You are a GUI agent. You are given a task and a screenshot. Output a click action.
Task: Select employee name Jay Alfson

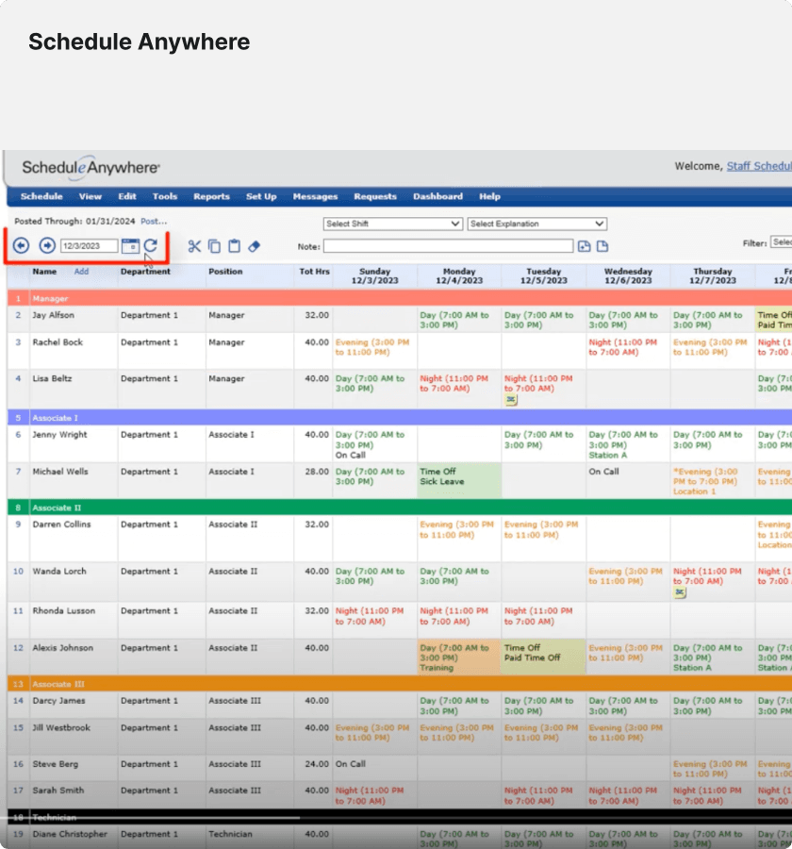[53, 315]
